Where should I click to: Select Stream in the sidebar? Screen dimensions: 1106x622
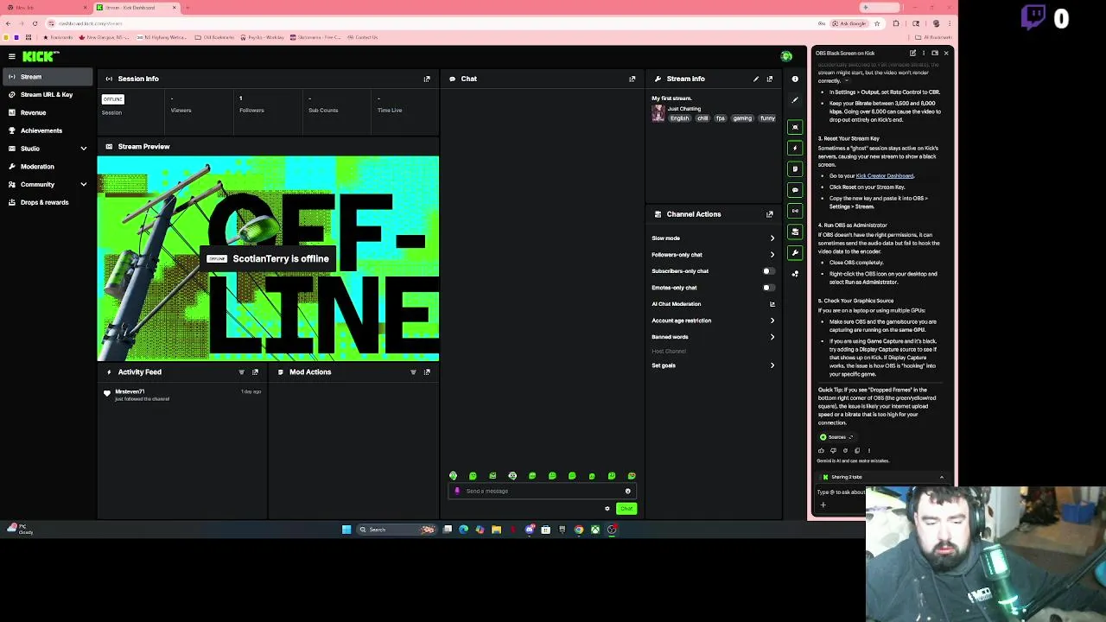coord(47,77)
